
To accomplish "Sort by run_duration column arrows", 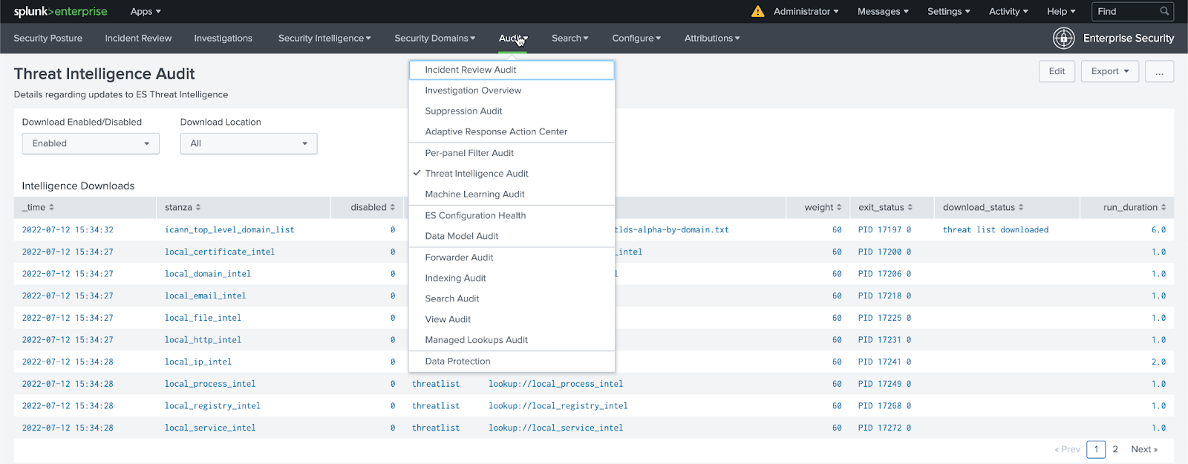I will (1163, 208).
